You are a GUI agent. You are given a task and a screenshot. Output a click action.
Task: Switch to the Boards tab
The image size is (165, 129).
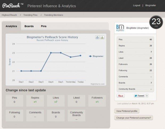[29, 26]
